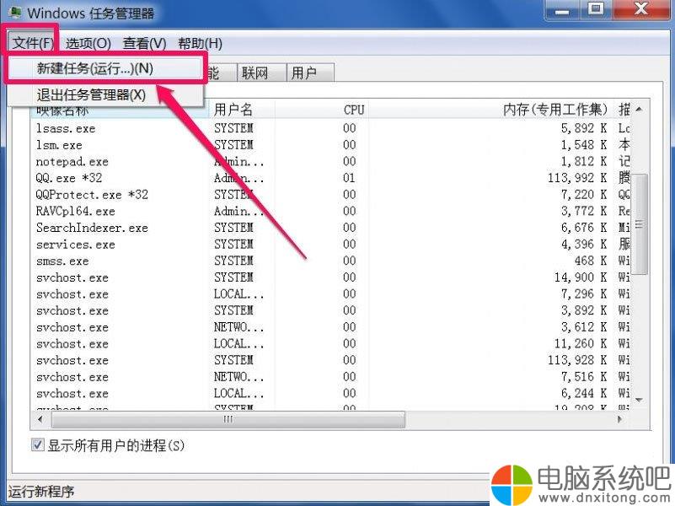
Task: Click the vertical scrollbar thumb
Action: coord(640,224)
